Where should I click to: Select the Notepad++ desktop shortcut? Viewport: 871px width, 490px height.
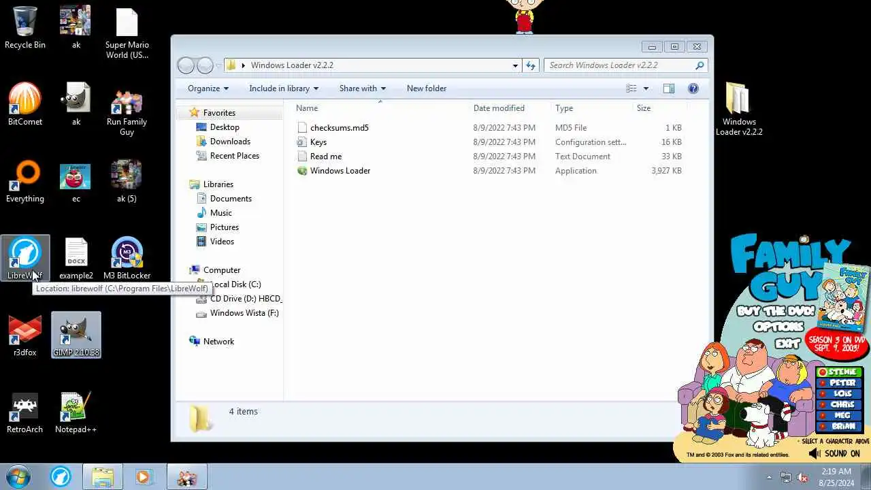76,412
